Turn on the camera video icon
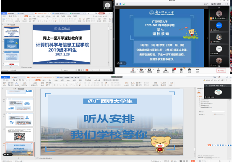The width and height of the screenshot is (234, 165). pos(141,70)
